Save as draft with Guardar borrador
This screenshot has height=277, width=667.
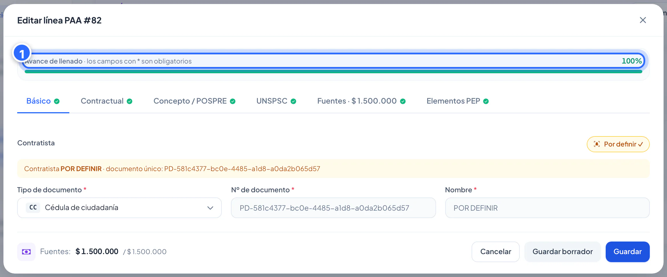[x=562, y=252]
